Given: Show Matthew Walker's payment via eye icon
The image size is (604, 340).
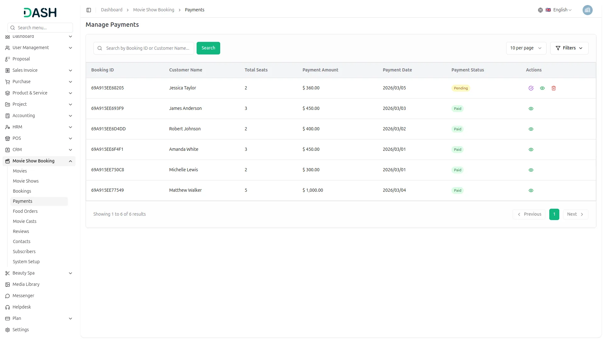Looking at the screenshot, I should click(531, 190).
